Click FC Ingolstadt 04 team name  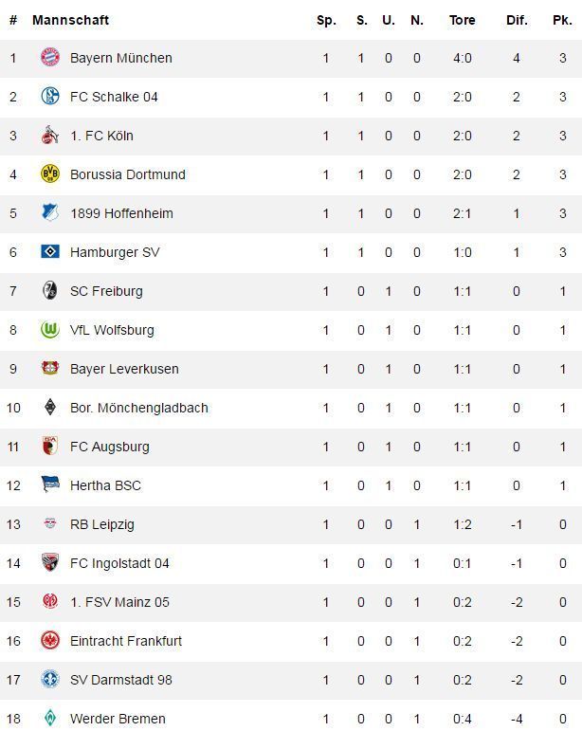pos(119,563)
